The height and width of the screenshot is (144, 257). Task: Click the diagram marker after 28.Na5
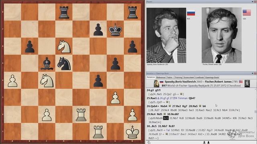[x=200, y=106]
